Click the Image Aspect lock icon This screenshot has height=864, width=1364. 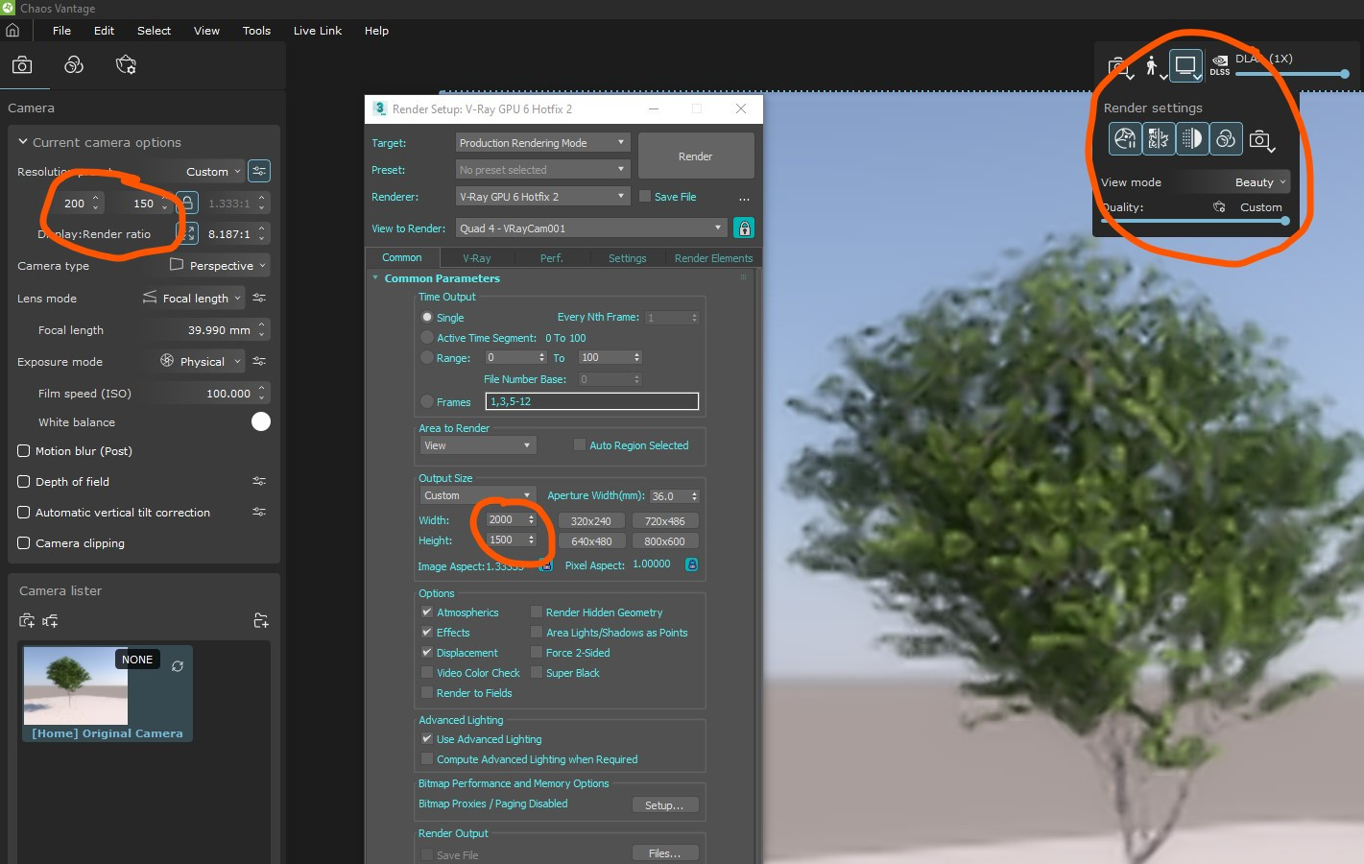[x=546, y=565]
